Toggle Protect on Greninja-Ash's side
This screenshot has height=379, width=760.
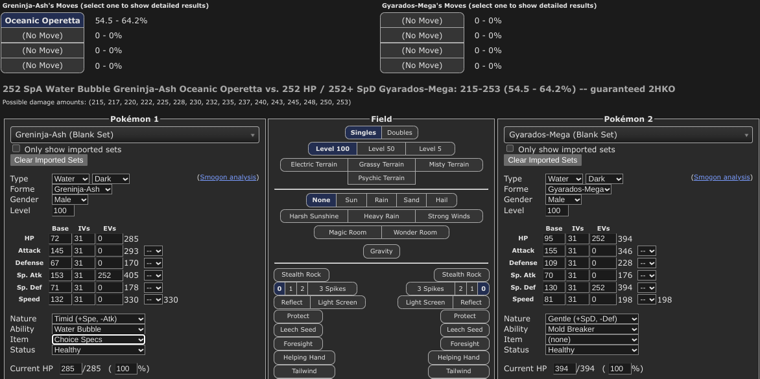click(x=298, y=316)
